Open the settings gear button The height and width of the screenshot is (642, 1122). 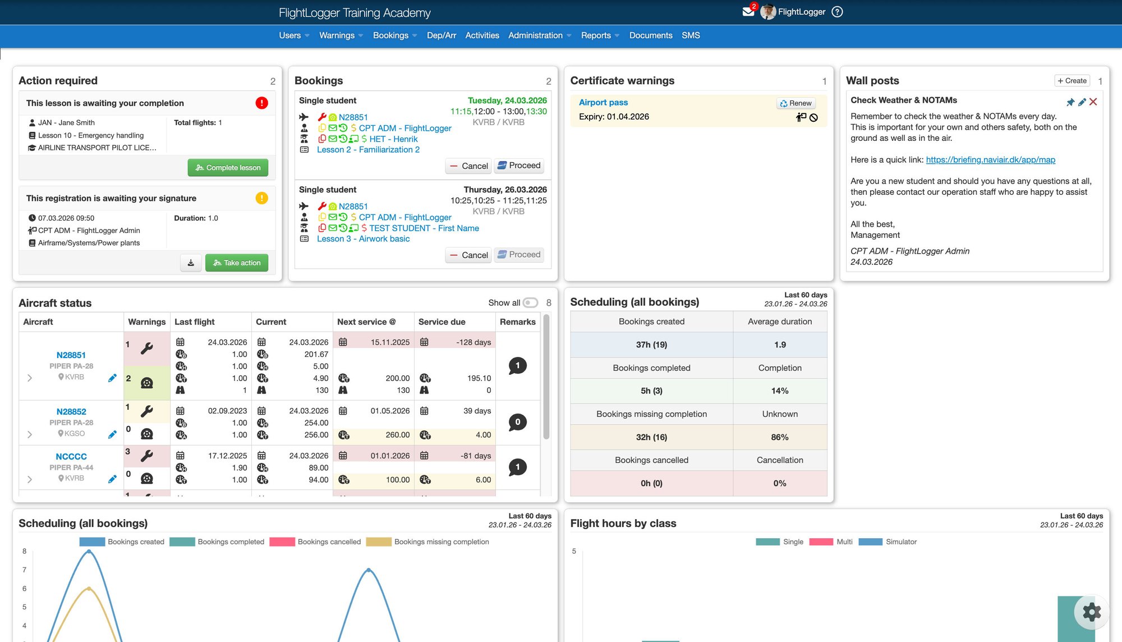[x=1091, y=612]
